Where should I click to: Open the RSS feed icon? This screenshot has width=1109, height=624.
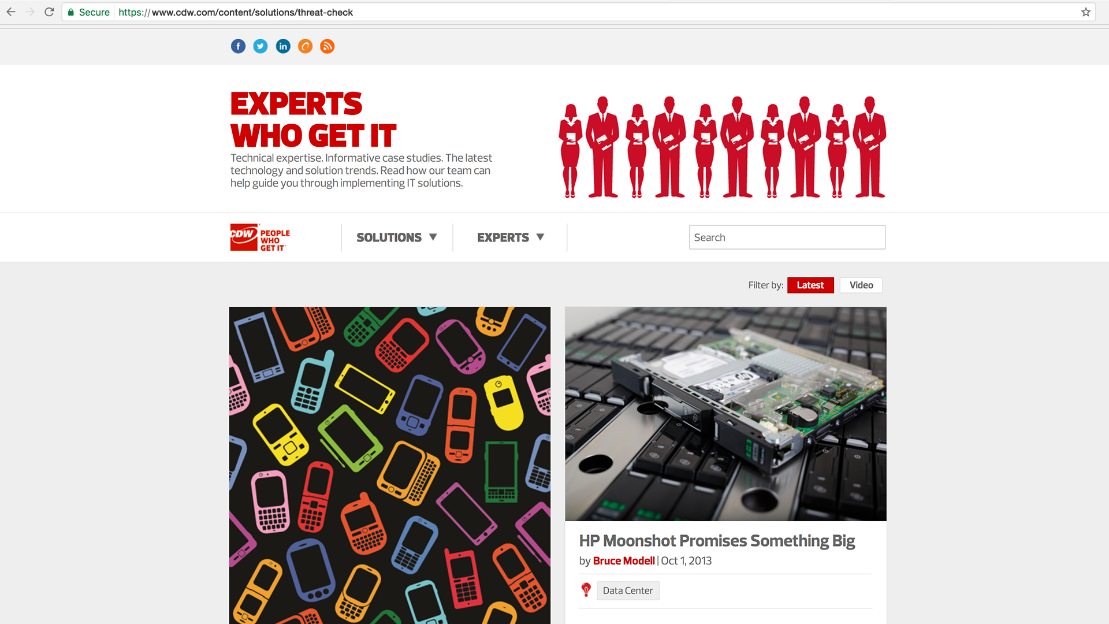point(328,46)
